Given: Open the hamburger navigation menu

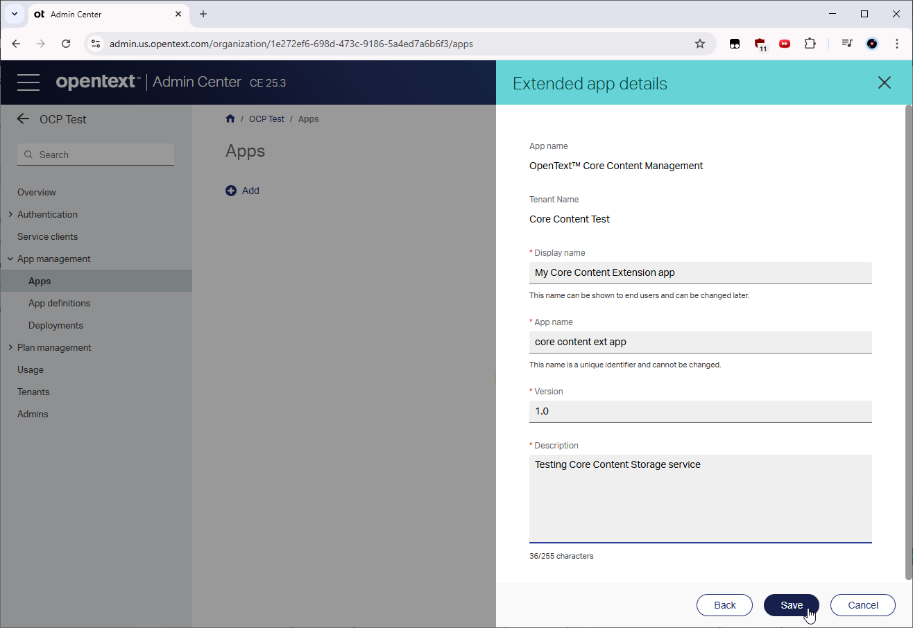Looking at the screenshot, I should (28, 82).
